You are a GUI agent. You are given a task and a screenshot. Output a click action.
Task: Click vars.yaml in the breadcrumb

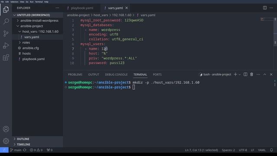[x=148, y=15]
